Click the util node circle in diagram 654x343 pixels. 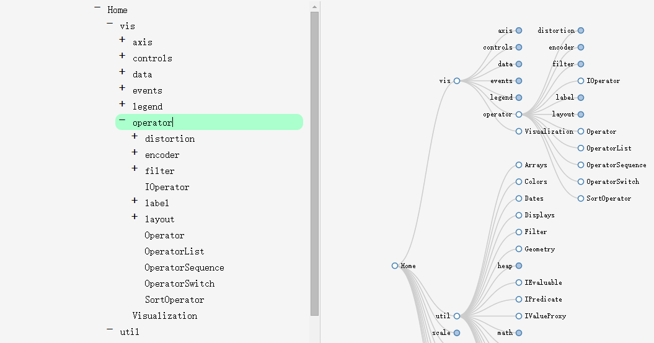click(457, 316)
